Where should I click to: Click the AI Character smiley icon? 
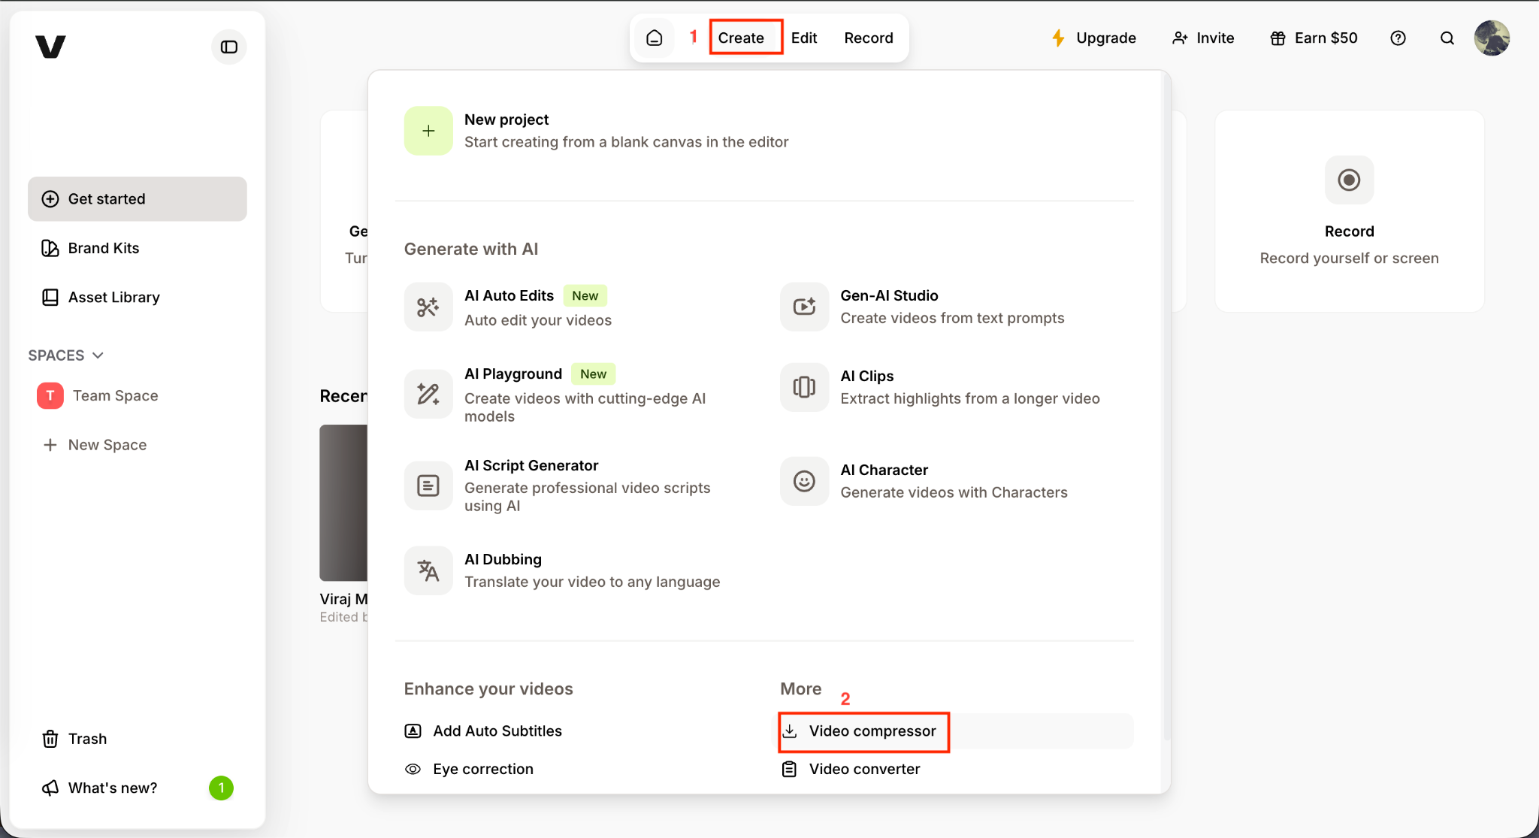click(x=804, y=481)
